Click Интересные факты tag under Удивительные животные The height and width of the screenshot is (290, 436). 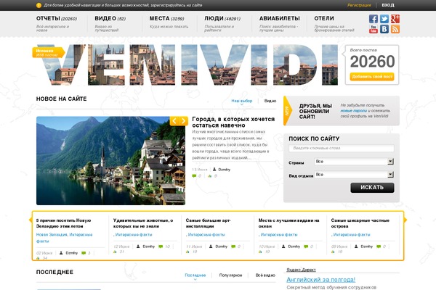134,234
